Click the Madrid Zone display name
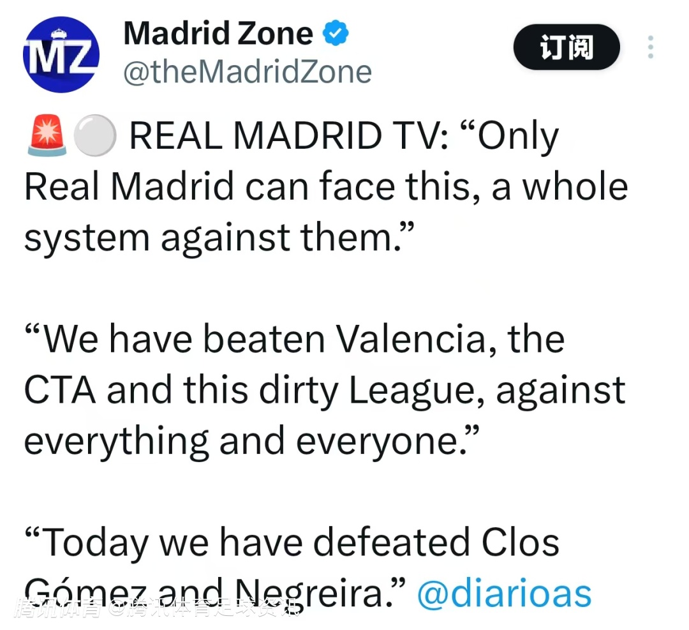This screenshot has height=630, width=689. coord(218,33)
